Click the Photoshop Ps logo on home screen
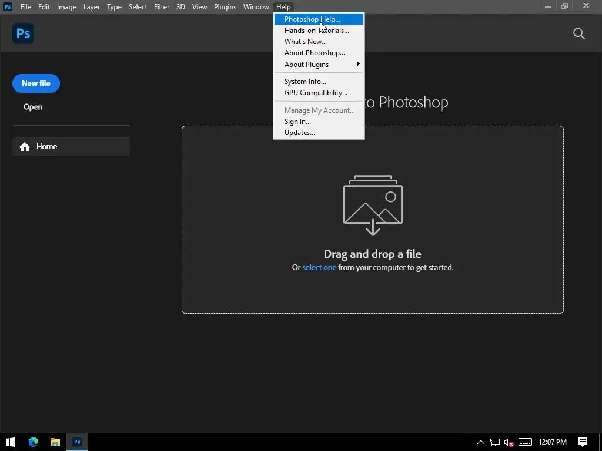This screenshot has width=602, height=451. click(23, 33)
